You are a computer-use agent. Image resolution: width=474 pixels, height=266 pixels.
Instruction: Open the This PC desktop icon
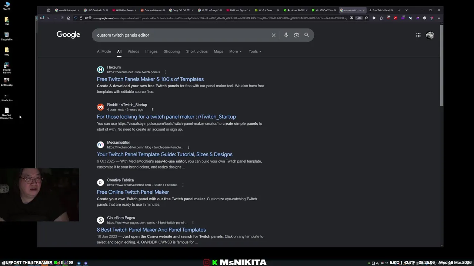[x=7, y=6]
